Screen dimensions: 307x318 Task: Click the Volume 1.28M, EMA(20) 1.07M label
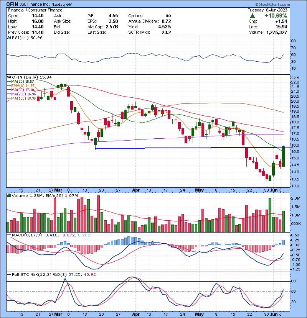pyautogui.click(x=45, y=196)
